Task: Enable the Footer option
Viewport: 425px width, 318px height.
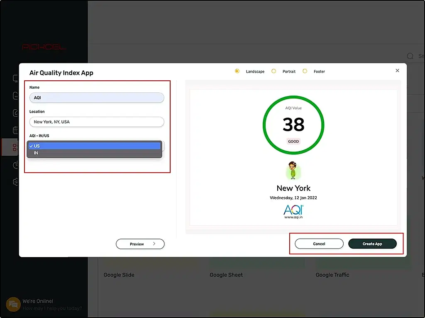Action: click(305, 71)
